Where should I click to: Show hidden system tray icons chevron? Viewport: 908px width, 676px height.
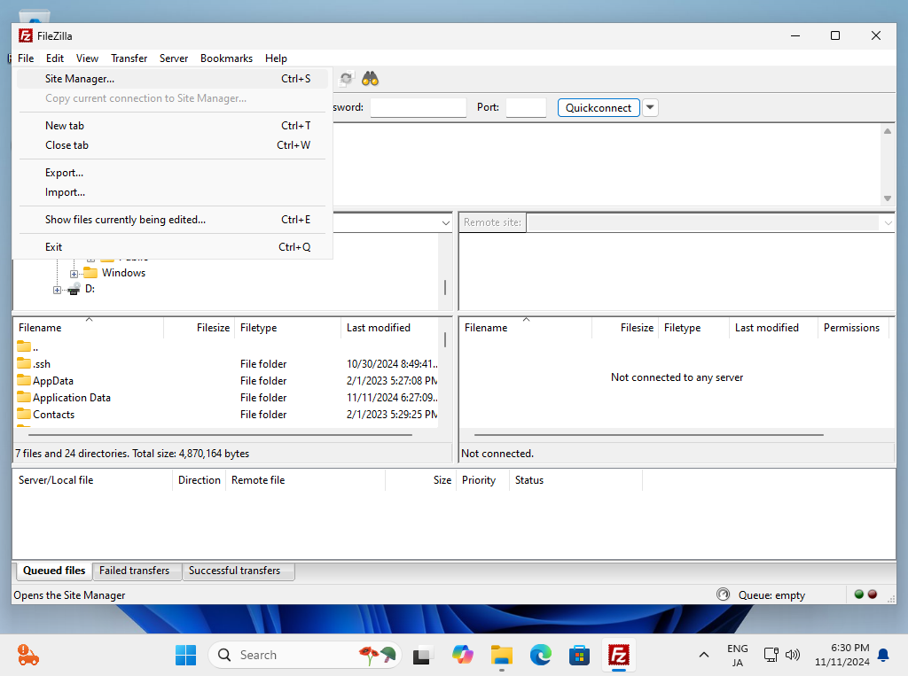703,655
